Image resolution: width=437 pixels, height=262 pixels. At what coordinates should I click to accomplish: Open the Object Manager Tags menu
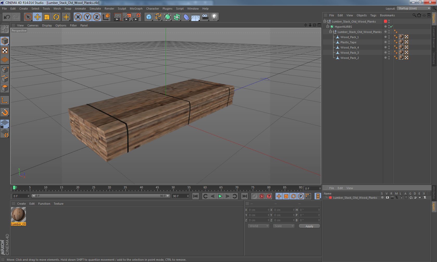(x=373, y=15)
